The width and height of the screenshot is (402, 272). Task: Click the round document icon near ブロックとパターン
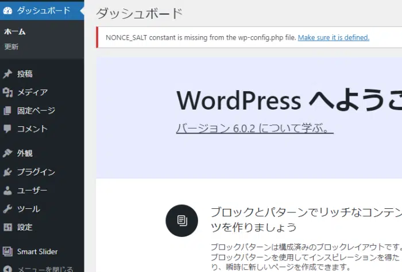tap(181, 220)
